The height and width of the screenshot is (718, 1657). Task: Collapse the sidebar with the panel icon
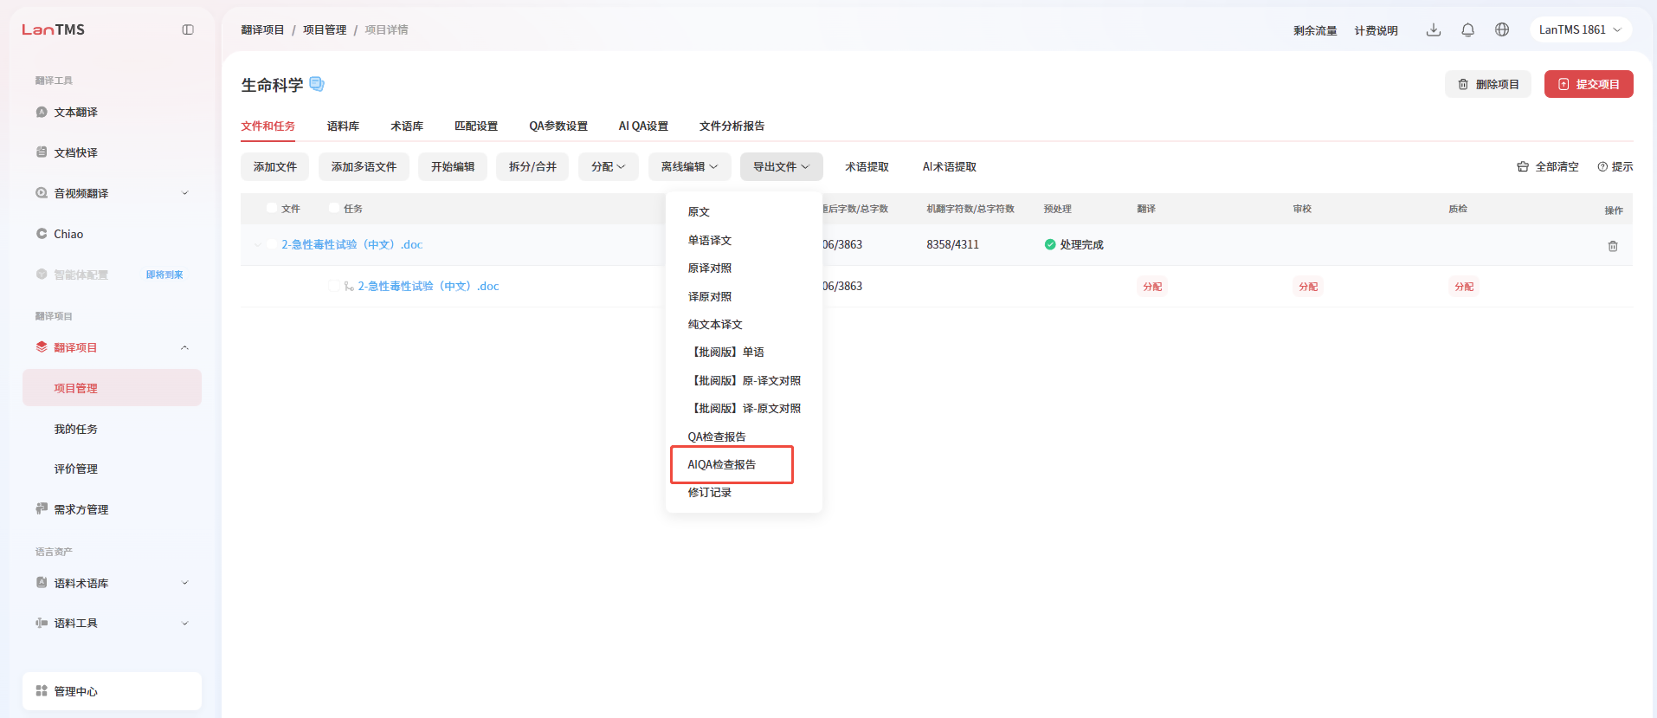(x=188, y=29)
